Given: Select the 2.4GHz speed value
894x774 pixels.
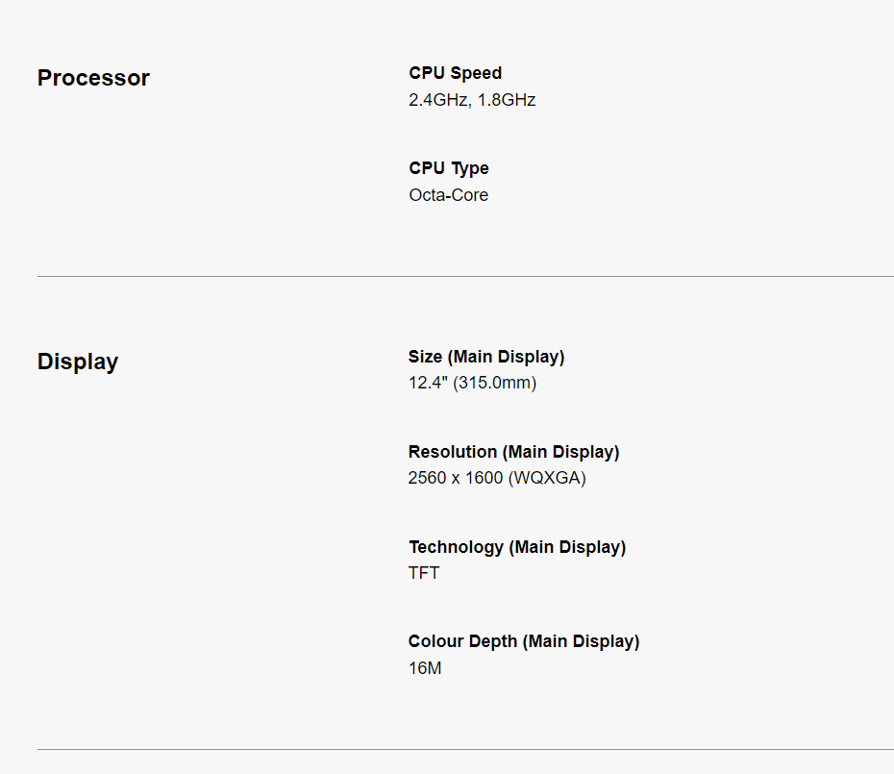Looking at the screenshot, I should click(x=437, y=100).
